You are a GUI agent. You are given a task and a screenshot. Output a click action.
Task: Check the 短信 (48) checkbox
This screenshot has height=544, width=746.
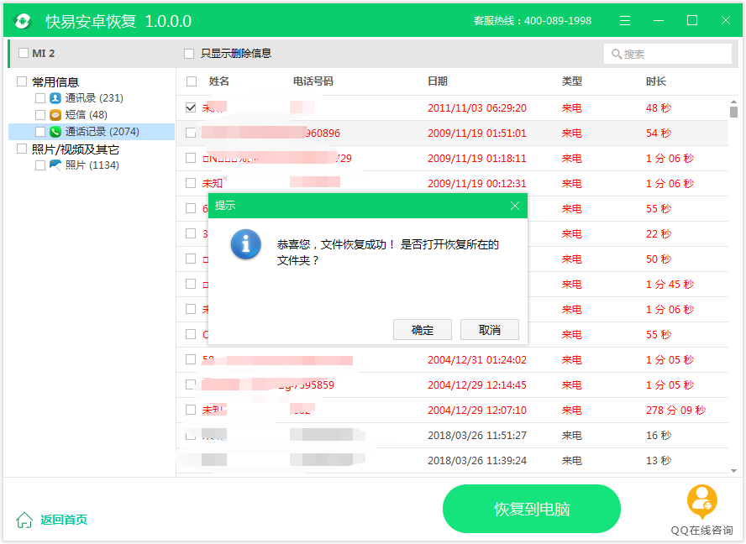(x=40, y=115)
